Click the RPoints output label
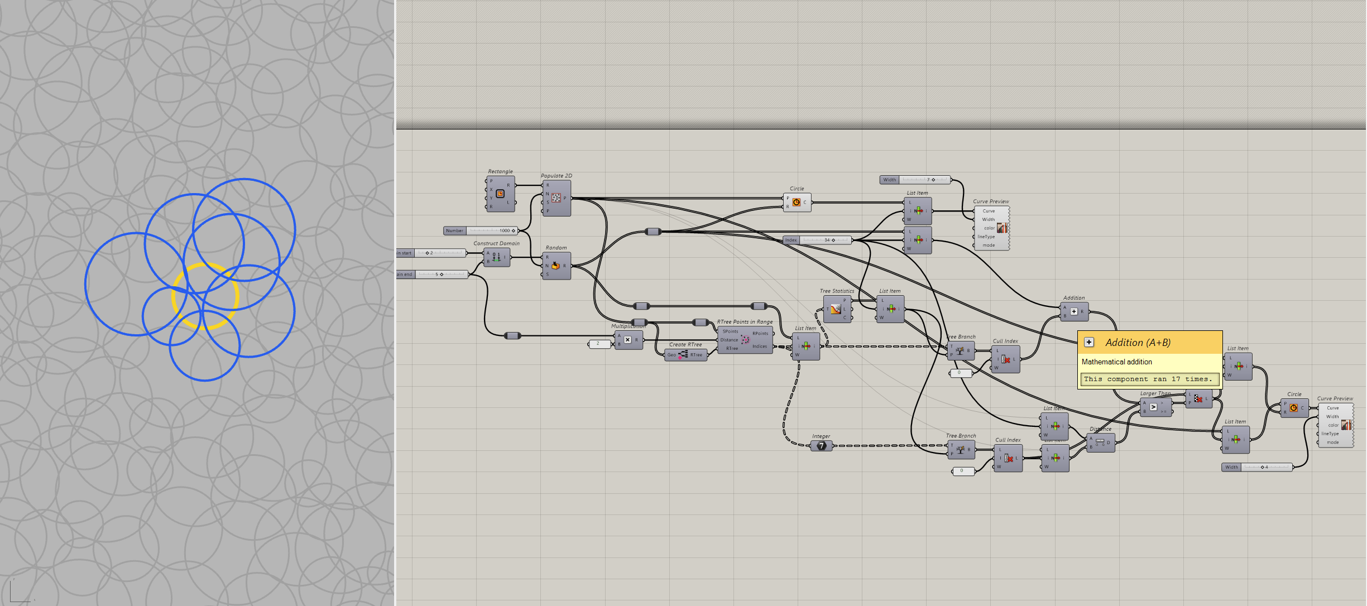Viewport: 1367px width, 606px height. click(x=760, y=333)
